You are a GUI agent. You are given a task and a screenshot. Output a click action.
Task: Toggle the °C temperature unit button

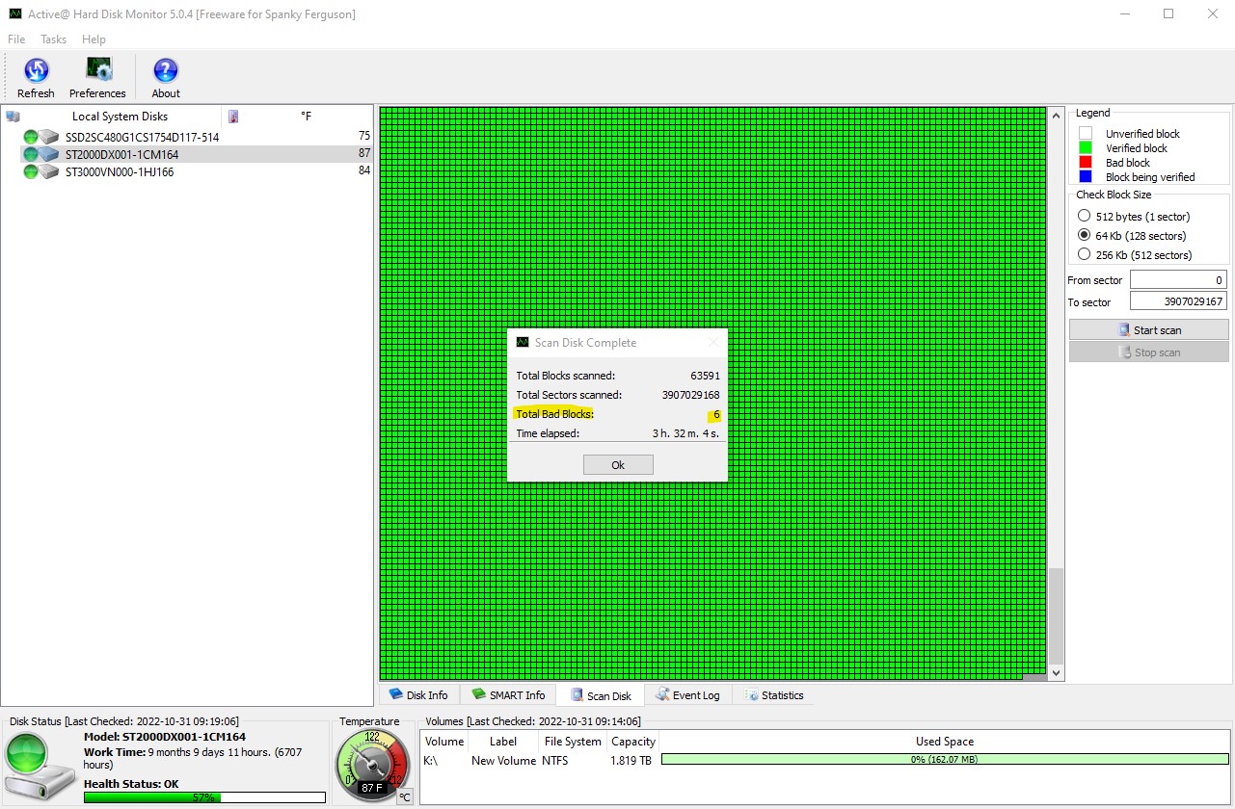[405, 796]
